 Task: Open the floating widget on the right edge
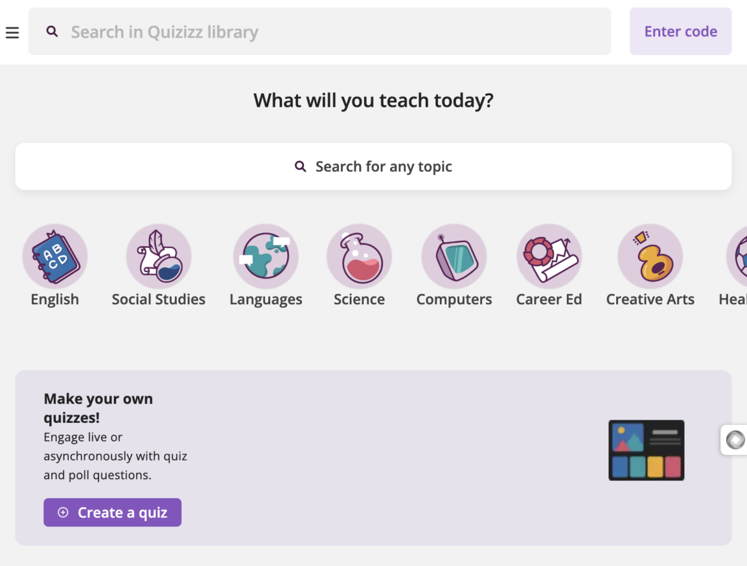pos(736,440)
